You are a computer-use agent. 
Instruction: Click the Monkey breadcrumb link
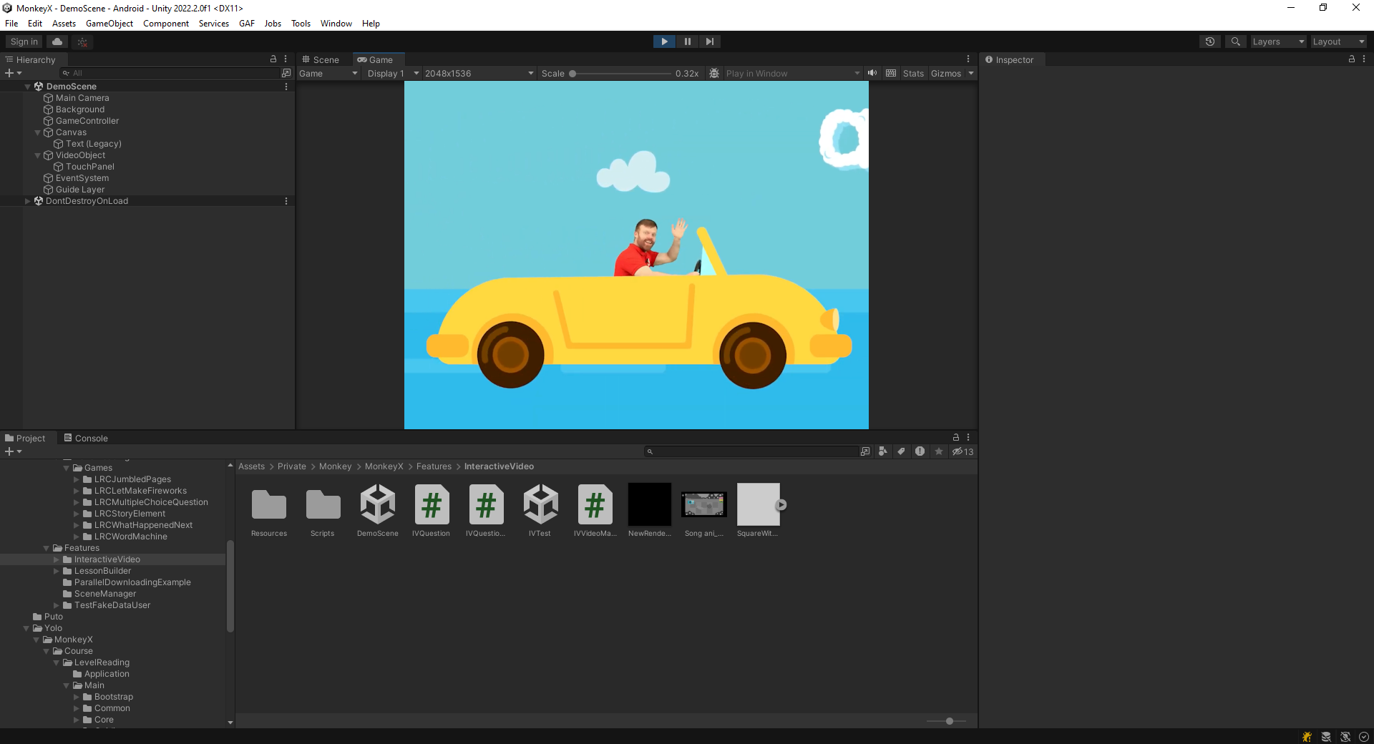(335, 466)
